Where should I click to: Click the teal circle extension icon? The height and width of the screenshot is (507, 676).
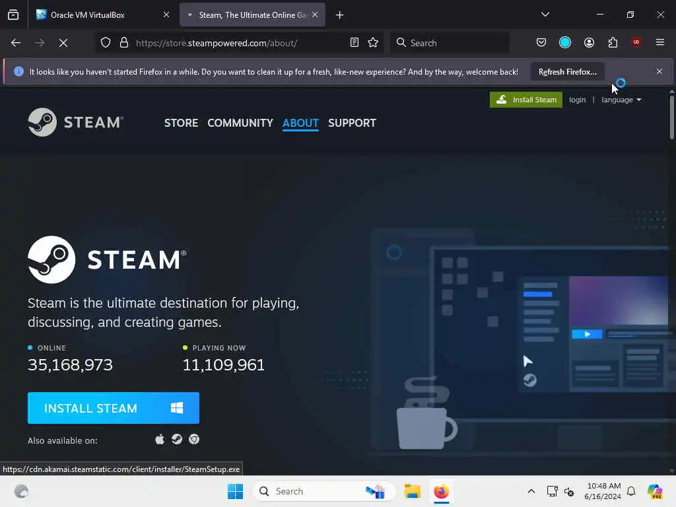pyautogui.click(x=565, y=43)
